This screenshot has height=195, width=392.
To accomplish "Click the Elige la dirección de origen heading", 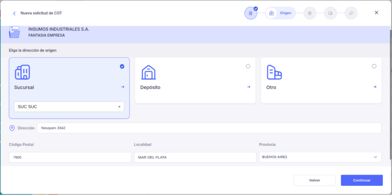I will tap(33, 50).
